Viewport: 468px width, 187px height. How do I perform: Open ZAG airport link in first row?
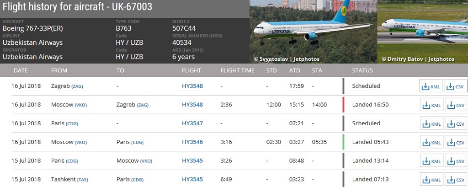pos(77,86)
